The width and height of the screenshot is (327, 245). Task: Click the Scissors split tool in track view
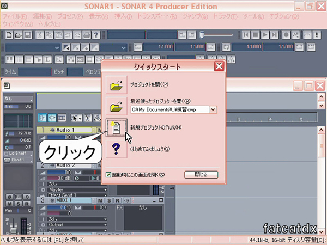(88, 118)
